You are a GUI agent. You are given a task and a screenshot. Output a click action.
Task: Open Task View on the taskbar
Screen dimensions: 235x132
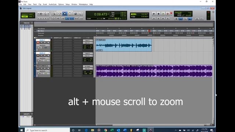point(79,130)
